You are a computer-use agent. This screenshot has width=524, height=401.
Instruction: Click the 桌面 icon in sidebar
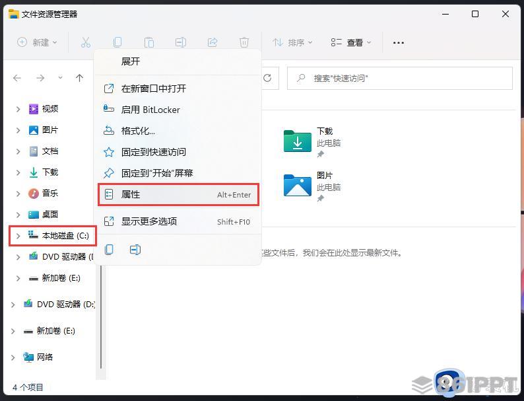click(x=34, y=215)
